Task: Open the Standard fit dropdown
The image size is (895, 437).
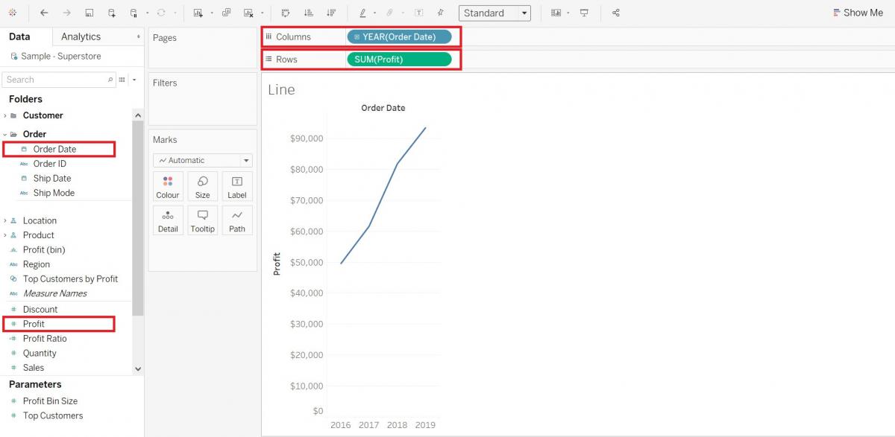Action: click(x=494, y=13)
